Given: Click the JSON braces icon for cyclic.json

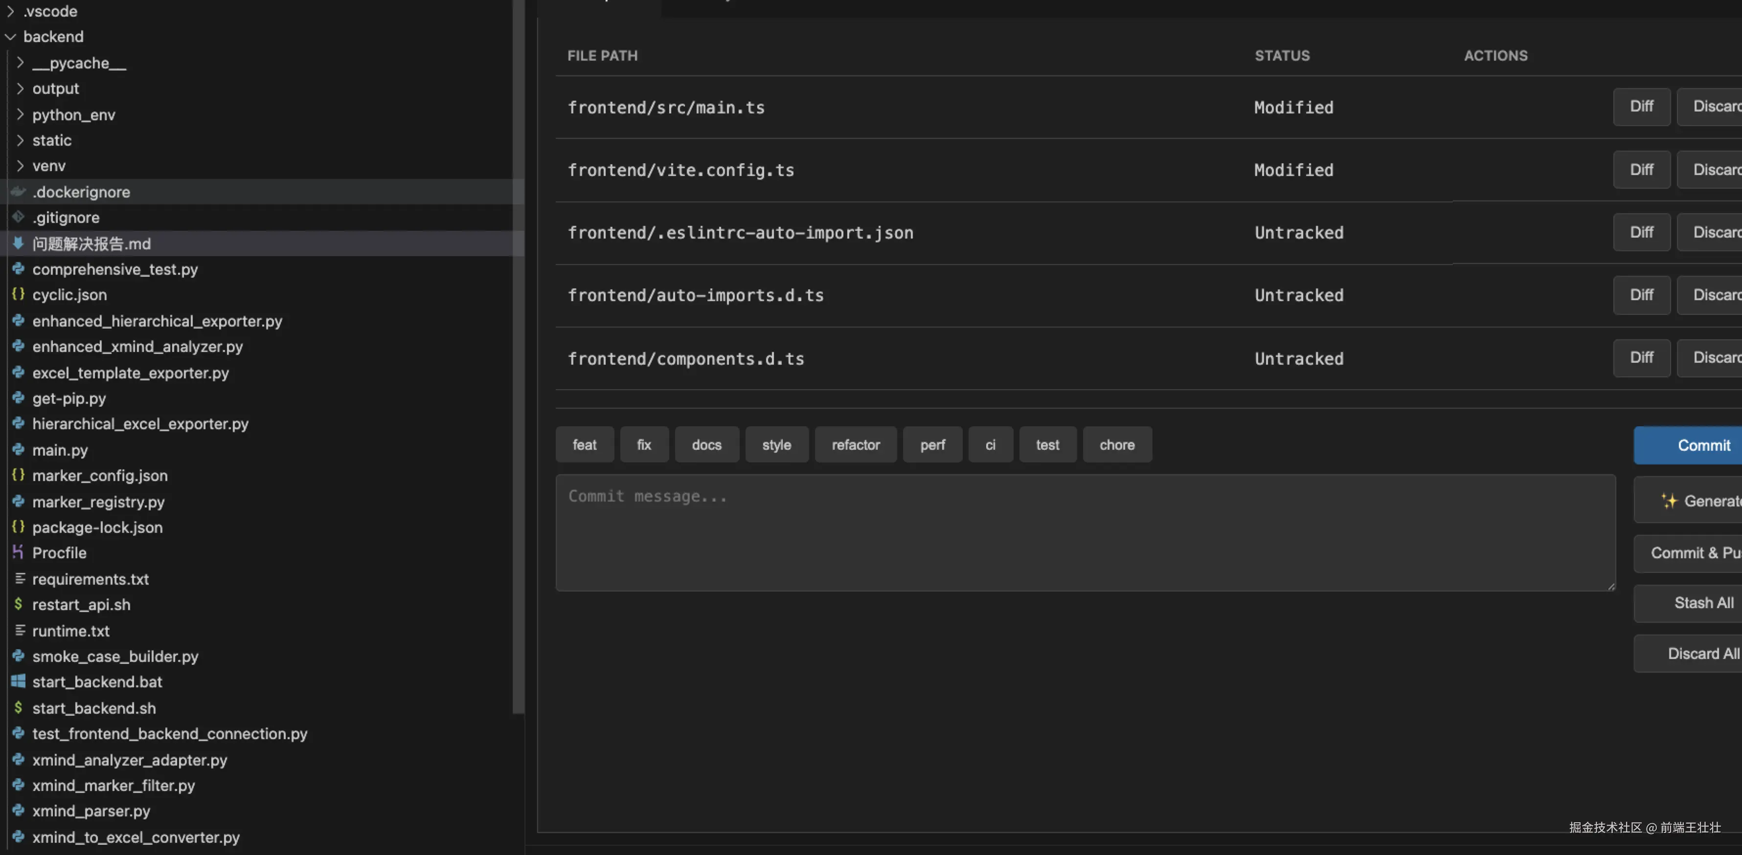Looking at the screenshot, I should coord(18,295).
